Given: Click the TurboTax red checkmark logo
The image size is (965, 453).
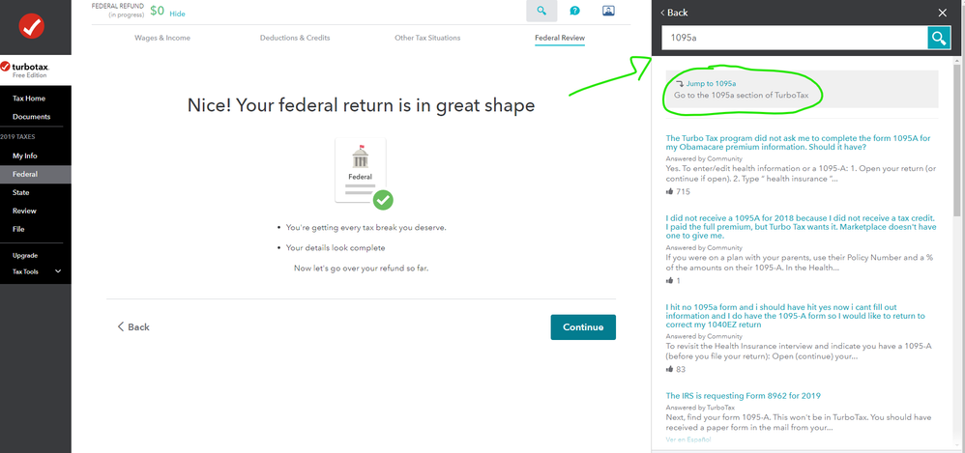Looking at the screenshot, I should [x=31, y=26].
